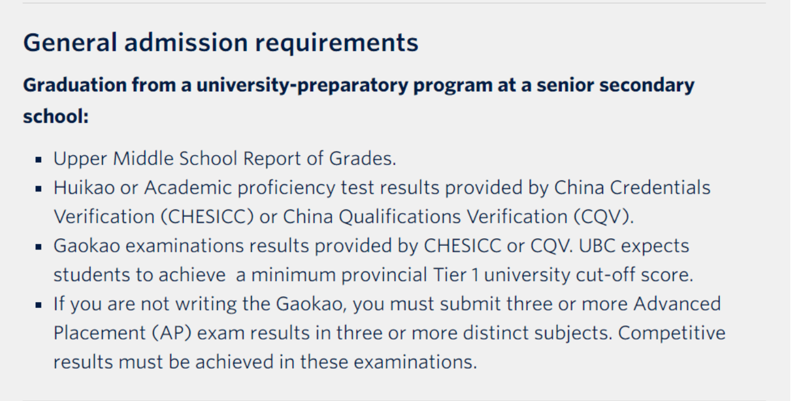Click "Upper Middle School Report of Grades" text

coord(225,159)
